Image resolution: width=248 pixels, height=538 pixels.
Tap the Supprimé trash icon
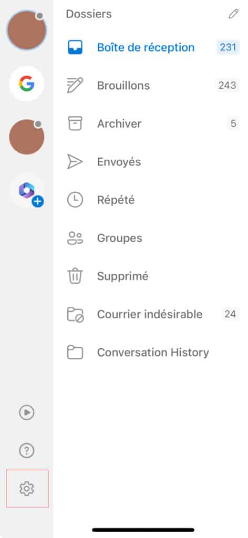click(75, 276)
